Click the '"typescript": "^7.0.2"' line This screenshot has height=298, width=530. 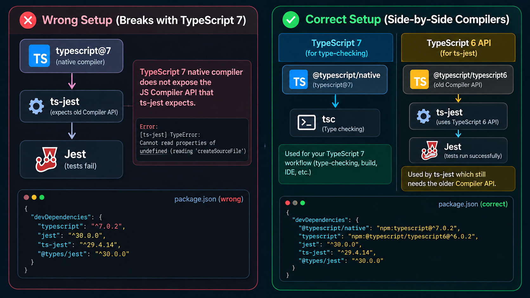click(81, 226)
